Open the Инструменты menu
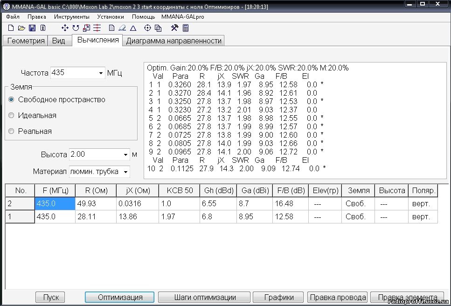 [x=72, y=17]
